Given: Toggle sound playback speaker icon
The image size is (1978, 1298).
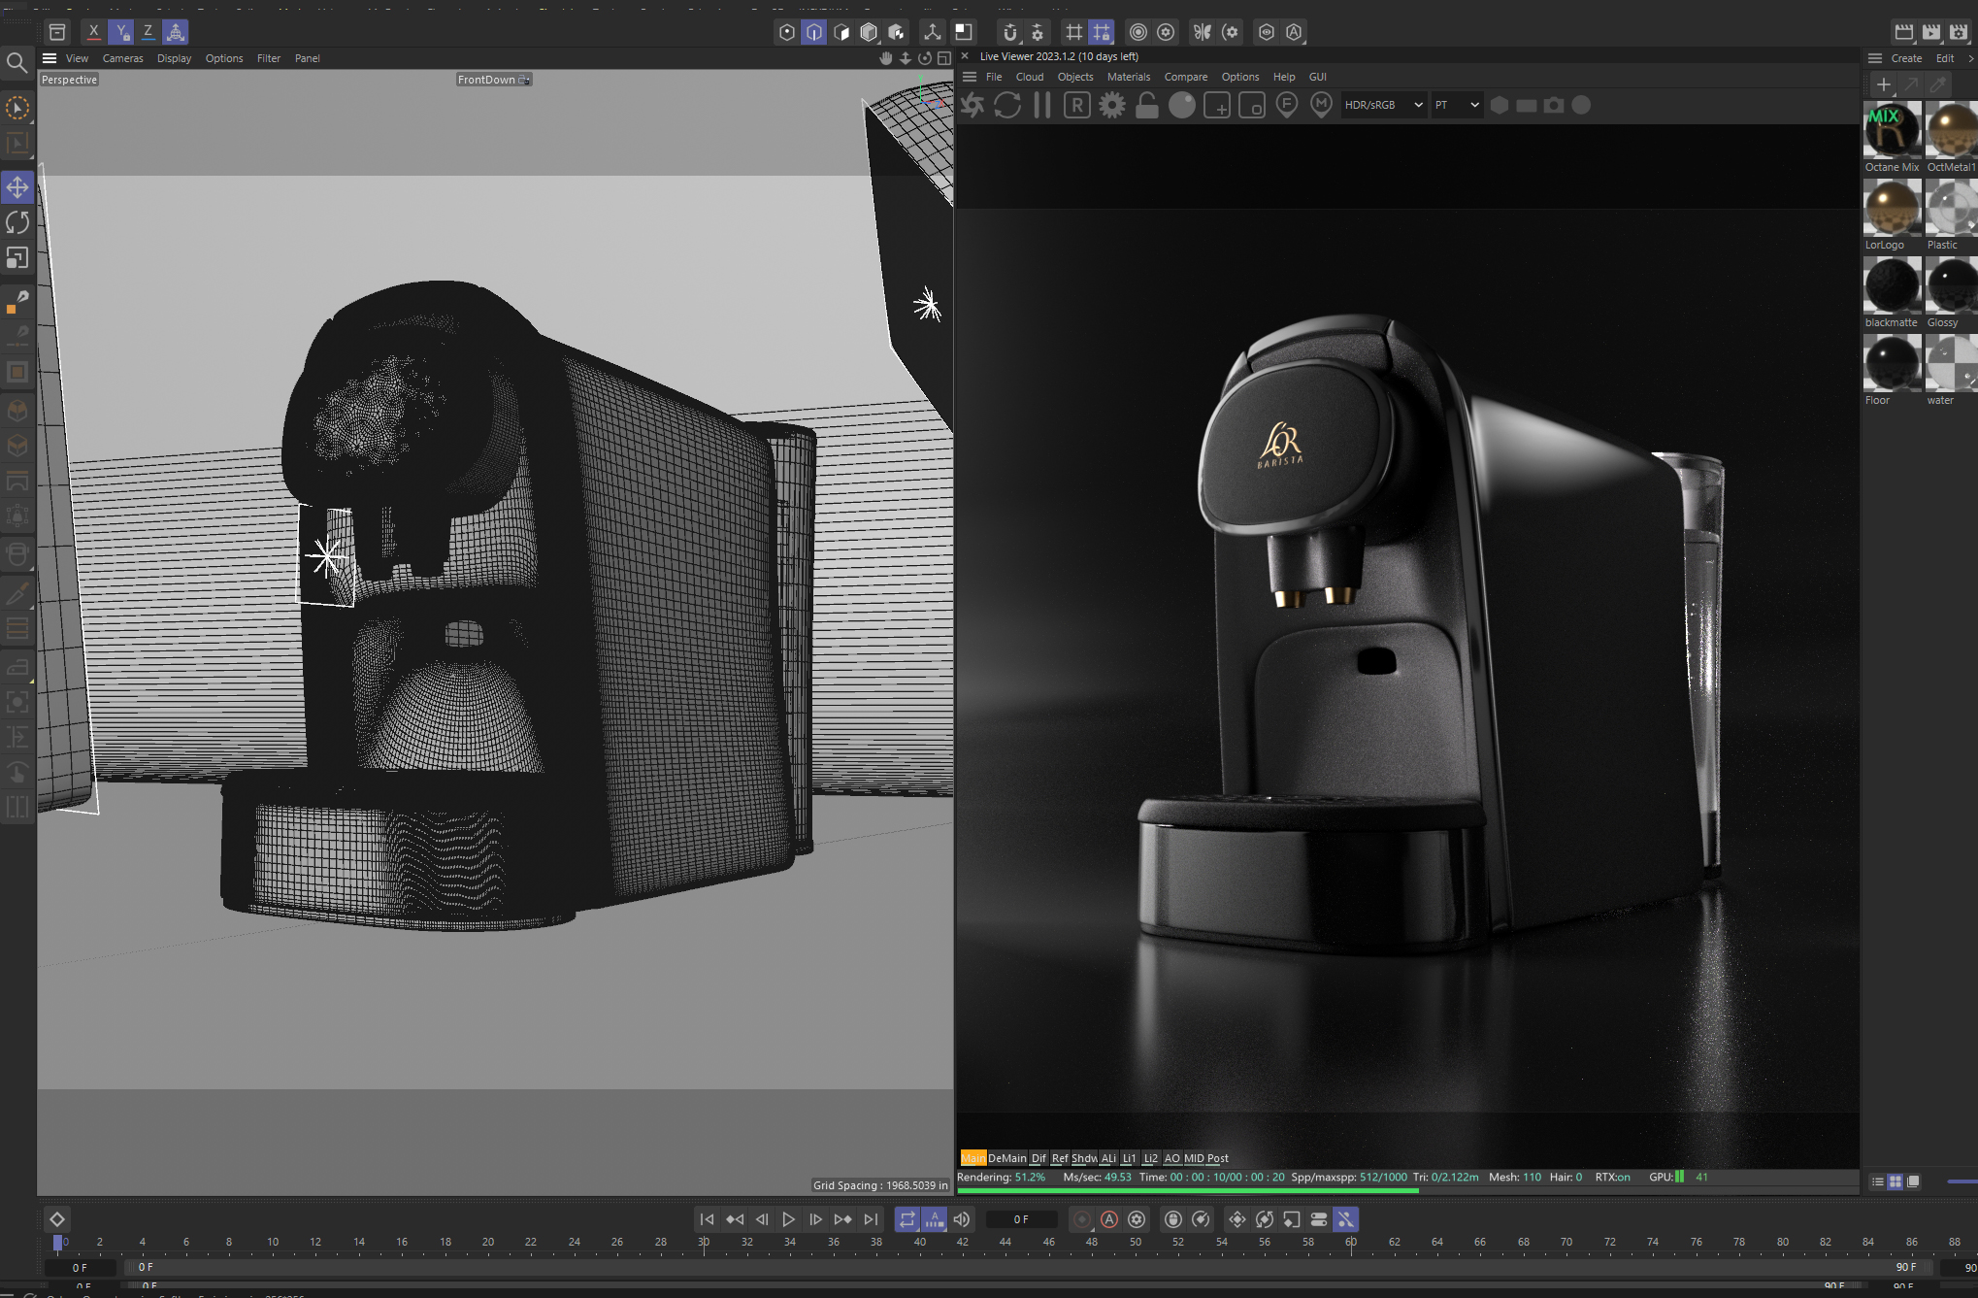Looking at the screenshot, I should coord(962,1219).
